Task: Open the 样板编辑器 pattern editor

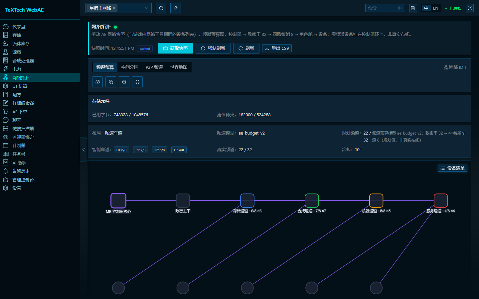Action: [x=40, y=103]
